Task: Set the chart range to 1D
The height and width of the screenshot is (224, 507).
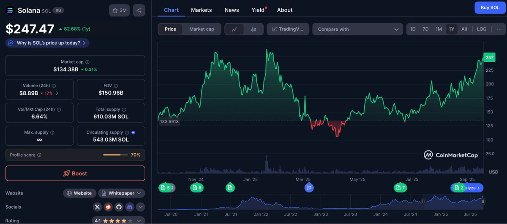Action: pyautogui.click(x=413, y=29)
